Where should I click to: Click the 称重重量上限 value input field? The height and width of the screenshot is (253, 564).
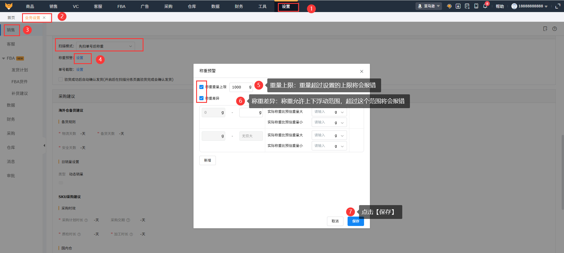point(239,87)
